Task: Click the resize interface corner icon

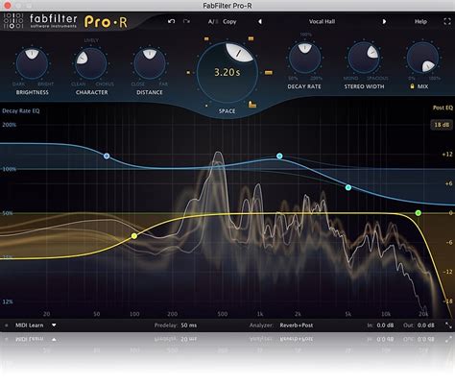Action: click(448, 325)
